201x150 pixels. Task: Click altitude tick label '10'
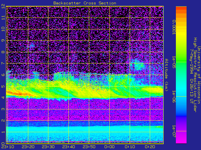point(3,29)
